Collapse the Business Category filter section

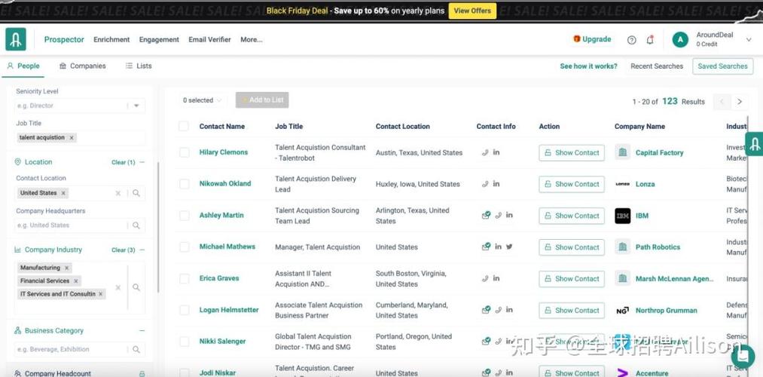142,331
